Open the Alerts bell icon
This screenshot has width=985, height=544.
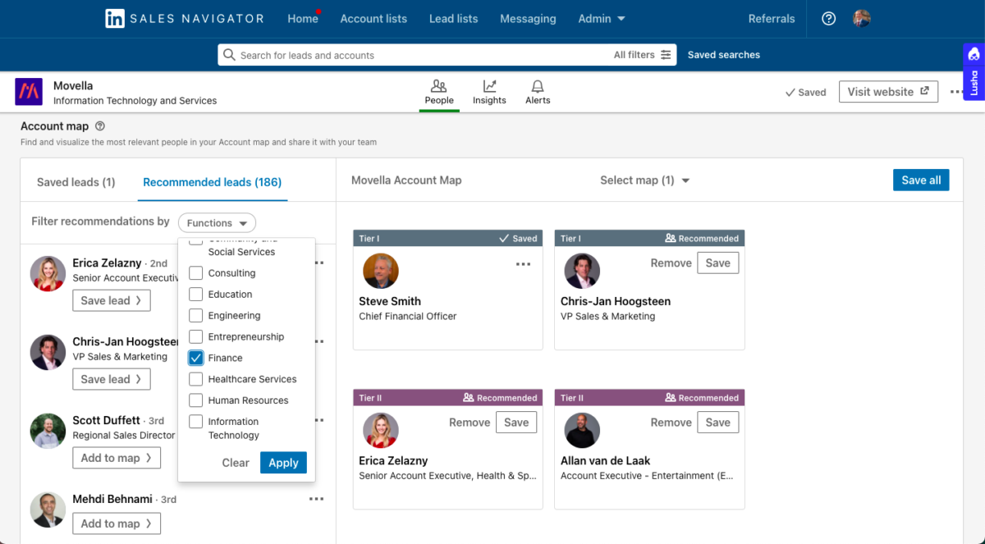[x=538, y=86]
